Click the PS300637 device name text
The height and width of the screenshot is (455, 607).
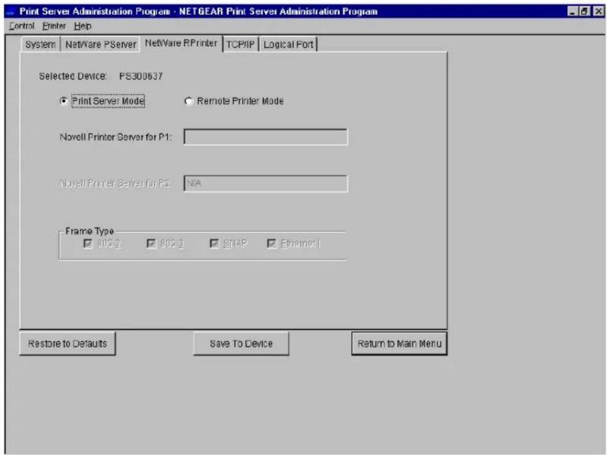pyautogui.click(x=141, y=76)
